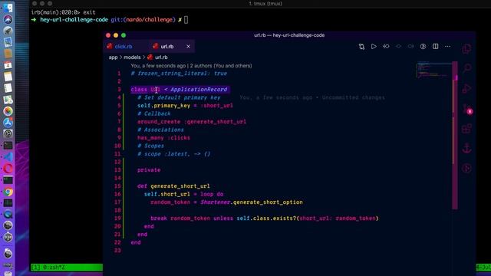The height and width of the screenshot is (276, 491).
Task: Click 'has_many :clicks' on line 9
Action: 163,138
